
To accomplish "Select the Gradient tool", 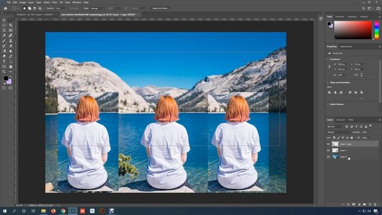I will pyautogui.click(x=4, y=51).
